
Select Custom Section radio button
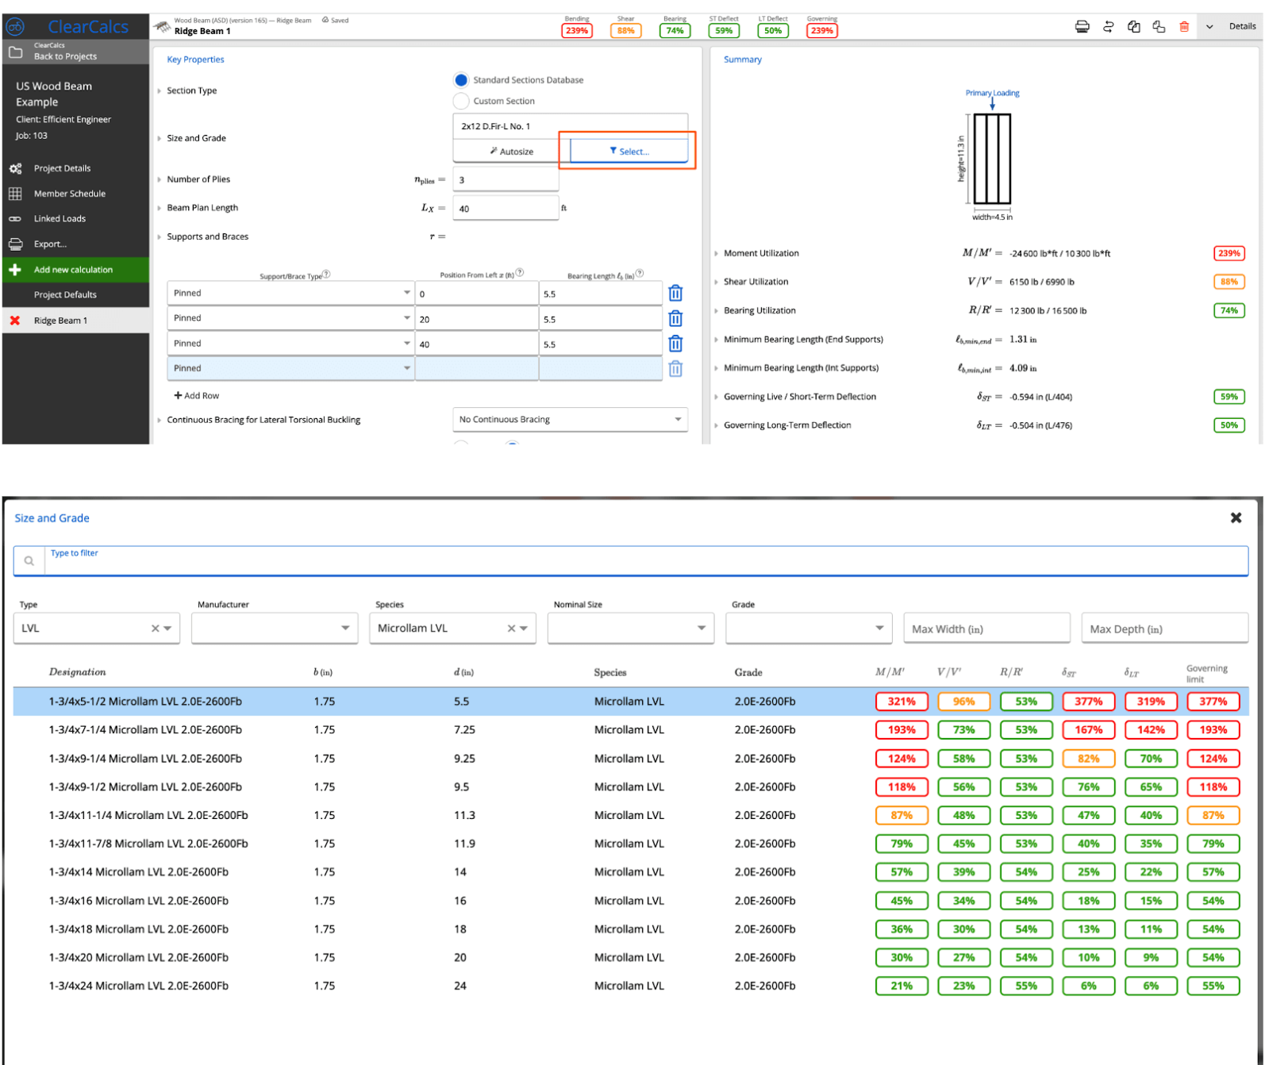(461, 101)
